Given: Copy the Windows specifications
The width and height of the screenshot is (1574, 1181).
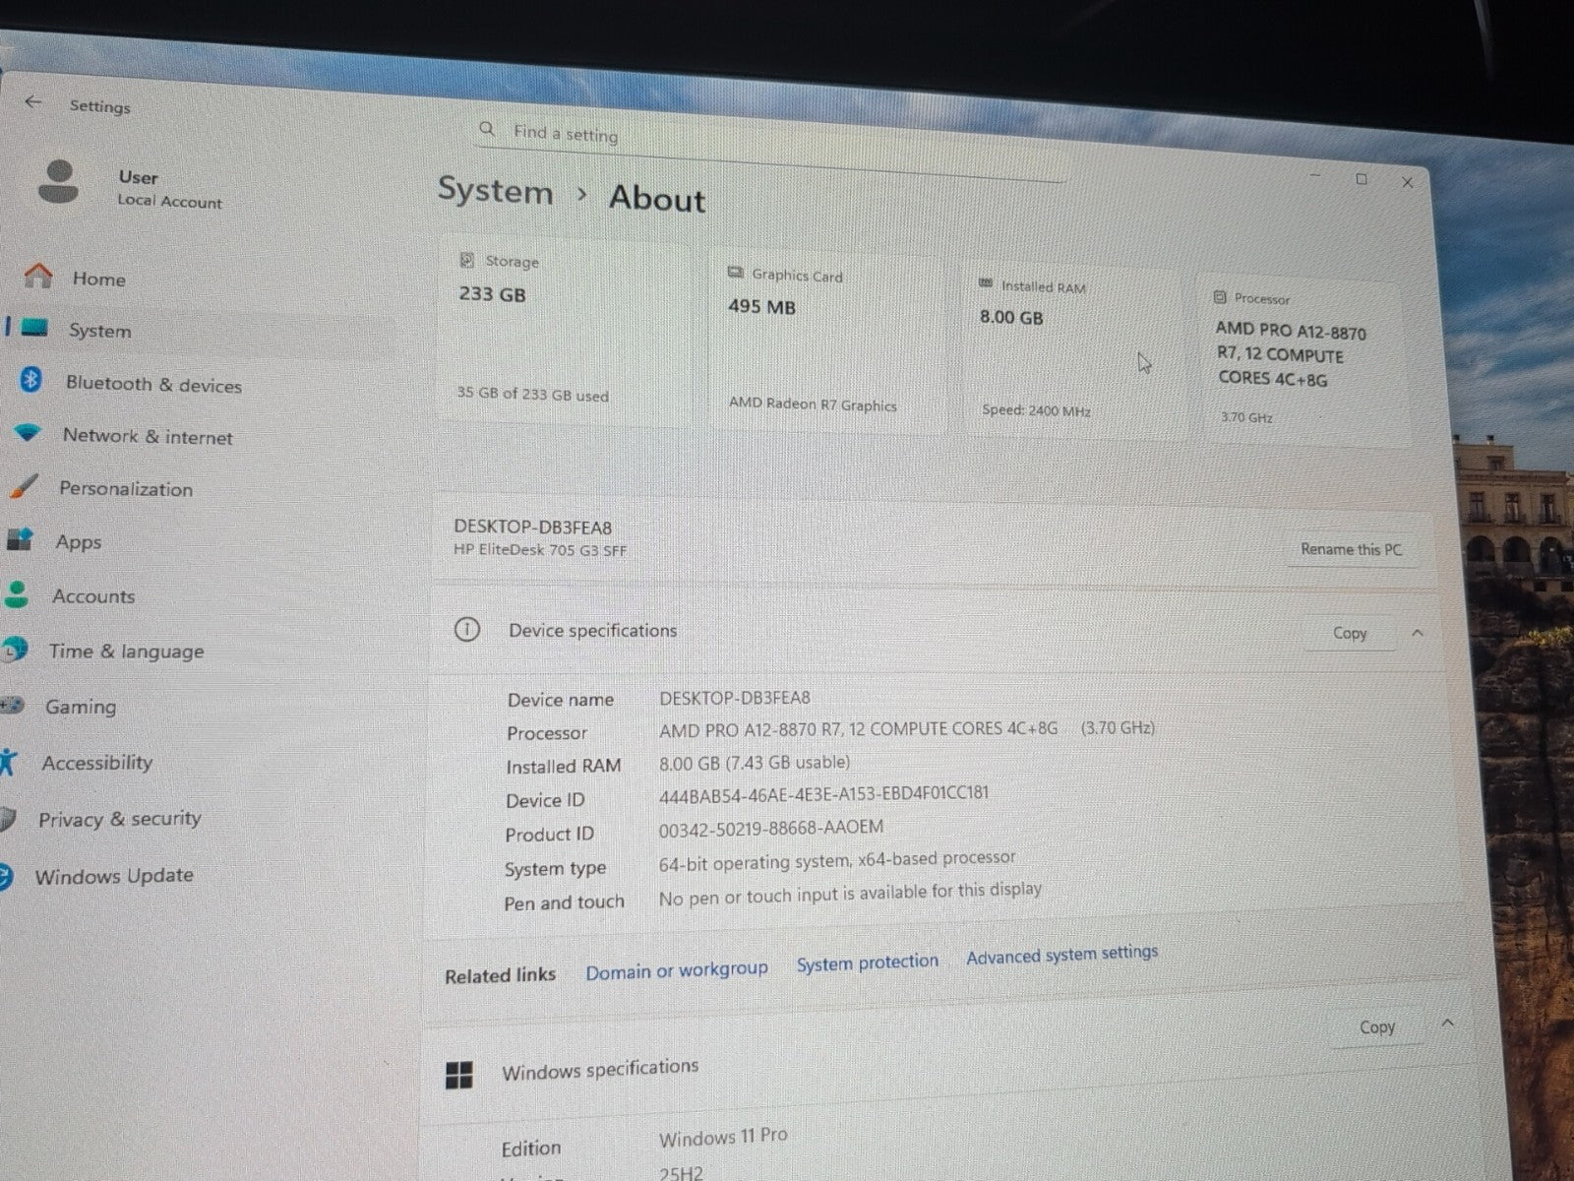Looking at the screenshot, I should click(x=1377, y=1026).
